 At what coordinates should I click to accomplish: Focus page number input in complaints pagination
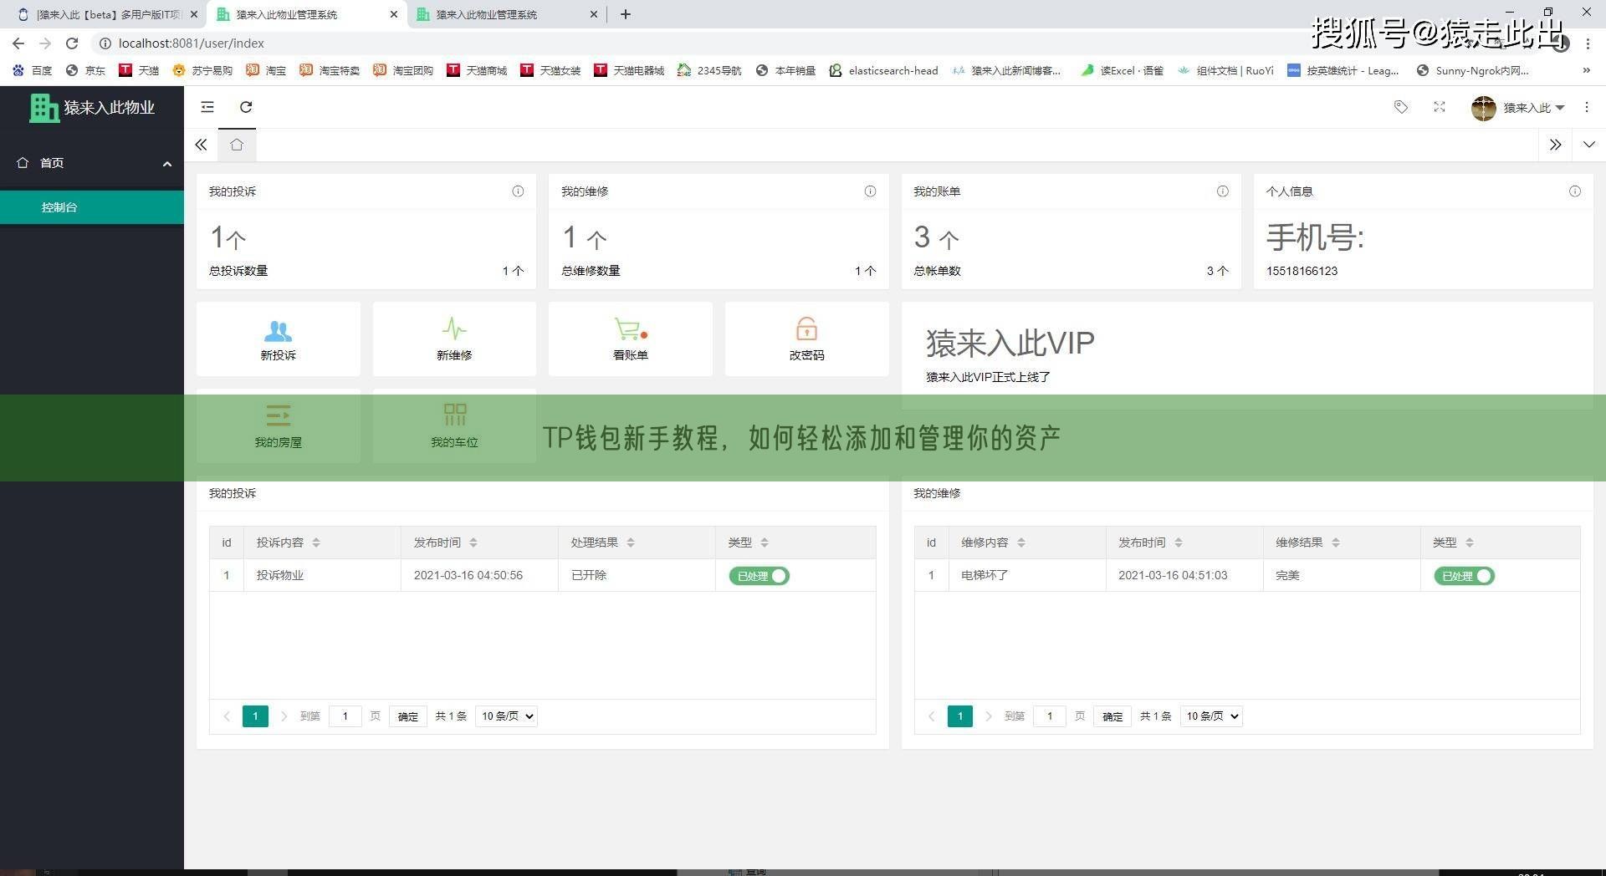345,716
